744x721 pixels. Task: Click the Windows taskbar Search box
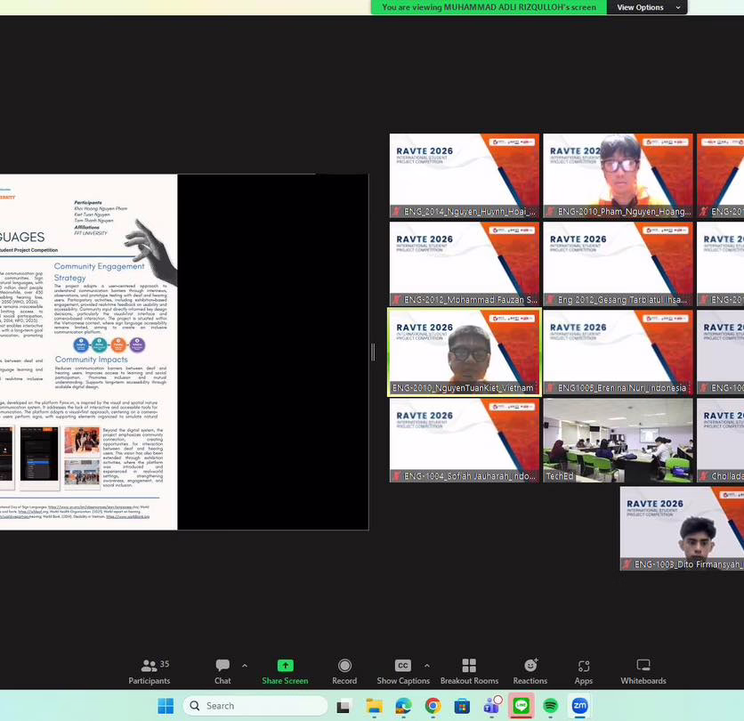pos(255,706)
